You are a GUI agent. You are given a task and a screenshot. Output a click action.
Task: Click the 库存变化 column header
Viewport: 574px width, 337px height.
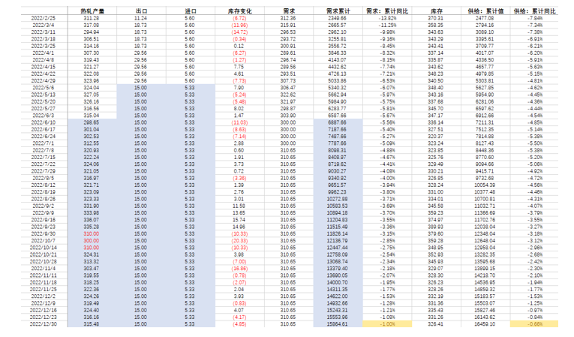click(x=240, y=11)
